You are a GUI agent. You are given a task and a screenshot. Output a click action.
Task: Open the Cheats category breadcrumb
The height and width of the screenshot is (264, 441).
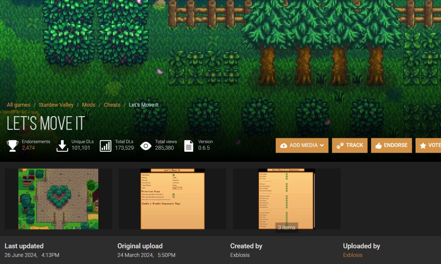pyautogui.click(x=112, y=105)
